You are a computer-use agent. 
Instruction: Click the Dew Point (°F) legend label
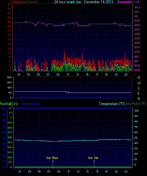pyautogui.click(x=135, y=104)
